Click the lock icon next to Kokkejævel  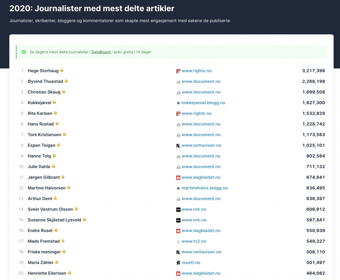[x=54, y=102]
